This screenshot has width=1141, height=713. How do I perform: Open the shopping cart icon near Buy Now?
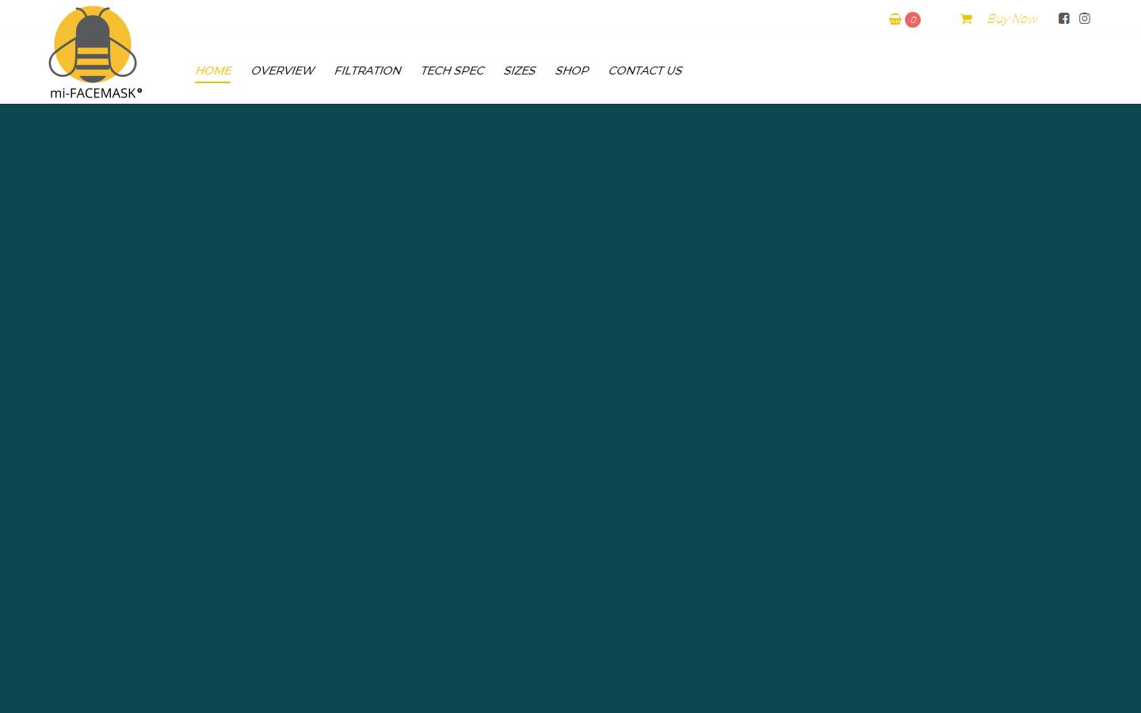click(966, 18)
